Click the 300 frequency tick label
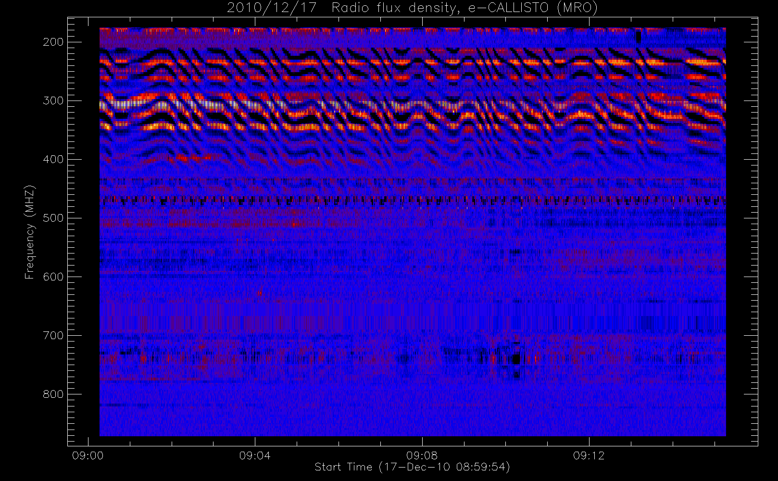Screen dimensions: 778x481 [x=53, y=101]
